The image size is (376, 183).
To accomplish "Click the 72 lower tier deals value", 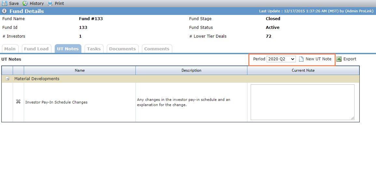I will (x=269, y=36).
